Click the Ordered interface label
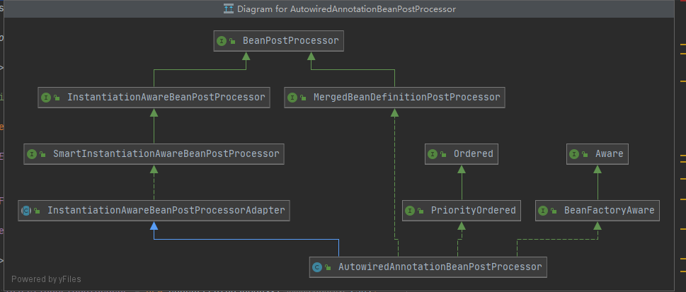686x292 pixels. click(x=474, y=154)
